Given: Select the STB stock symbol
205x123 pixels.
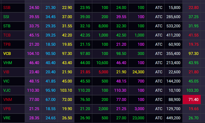Looking at the screenshot, I should click(x=6, y=26).
